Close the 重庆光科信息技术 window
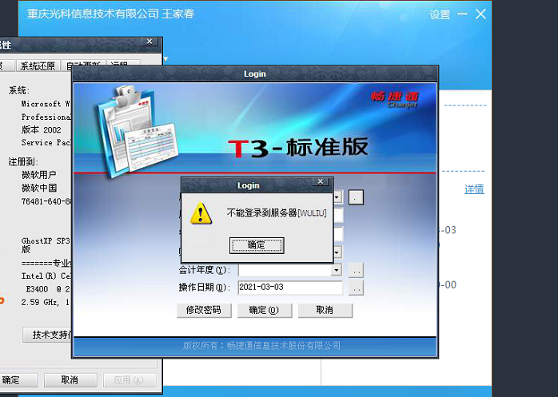 [480, 14]
